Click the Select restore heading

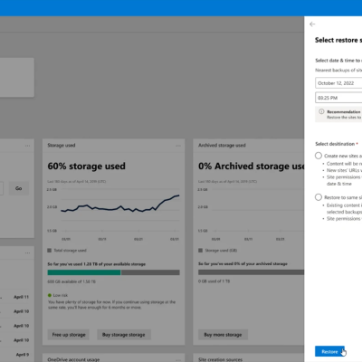click(x=338, y=40)
